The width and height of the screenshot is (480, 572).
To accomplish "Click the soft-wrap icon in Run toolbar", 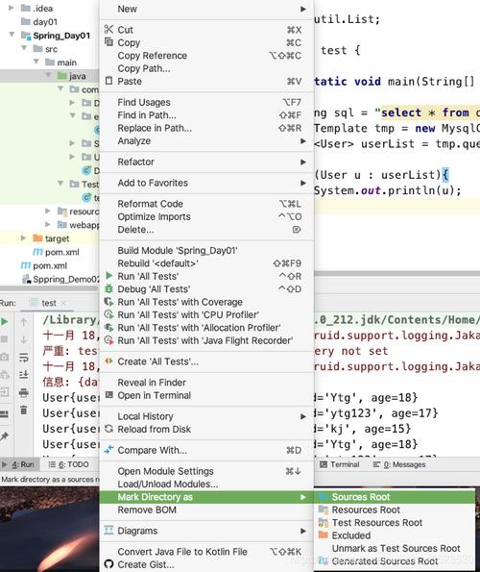I will tap(23, 357).
